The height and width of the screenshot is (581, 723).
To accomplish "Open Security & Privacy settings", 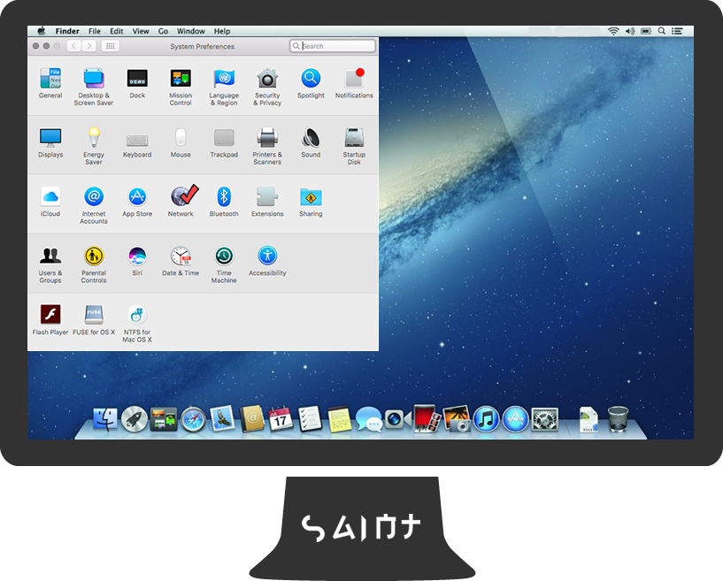I will tap(267, 80).
